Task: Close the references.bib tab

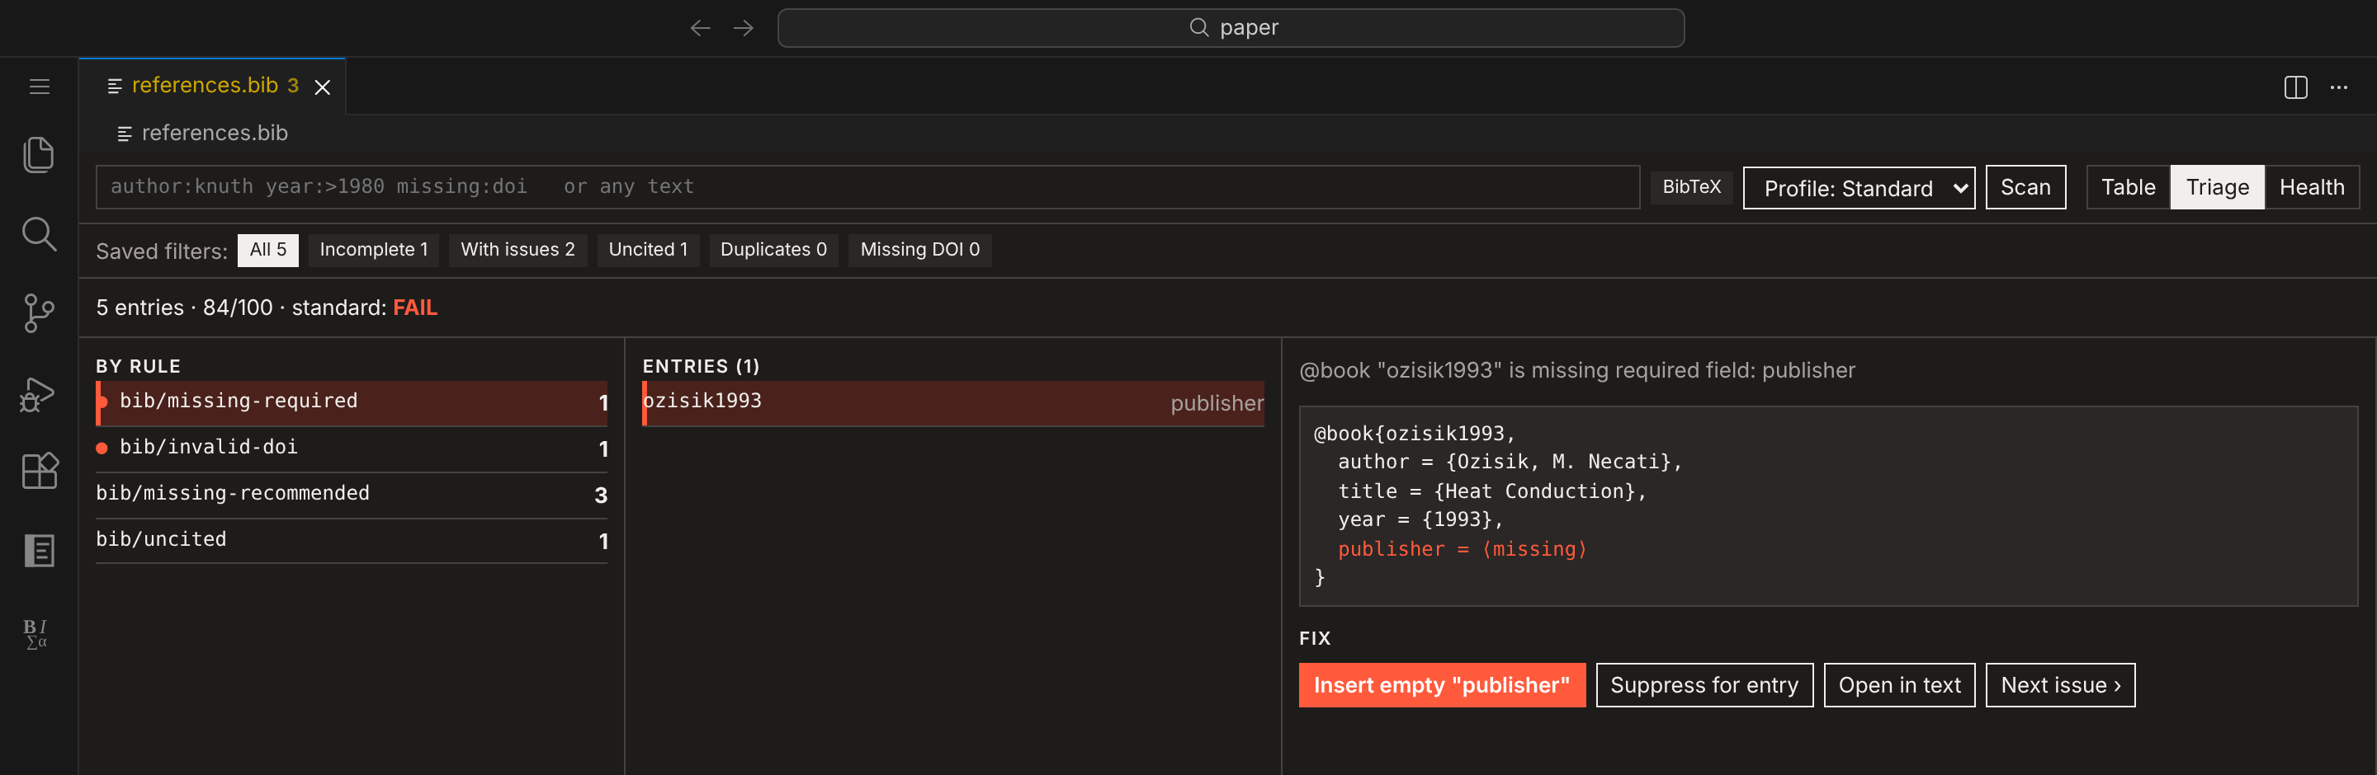Action: click(322, 87)
